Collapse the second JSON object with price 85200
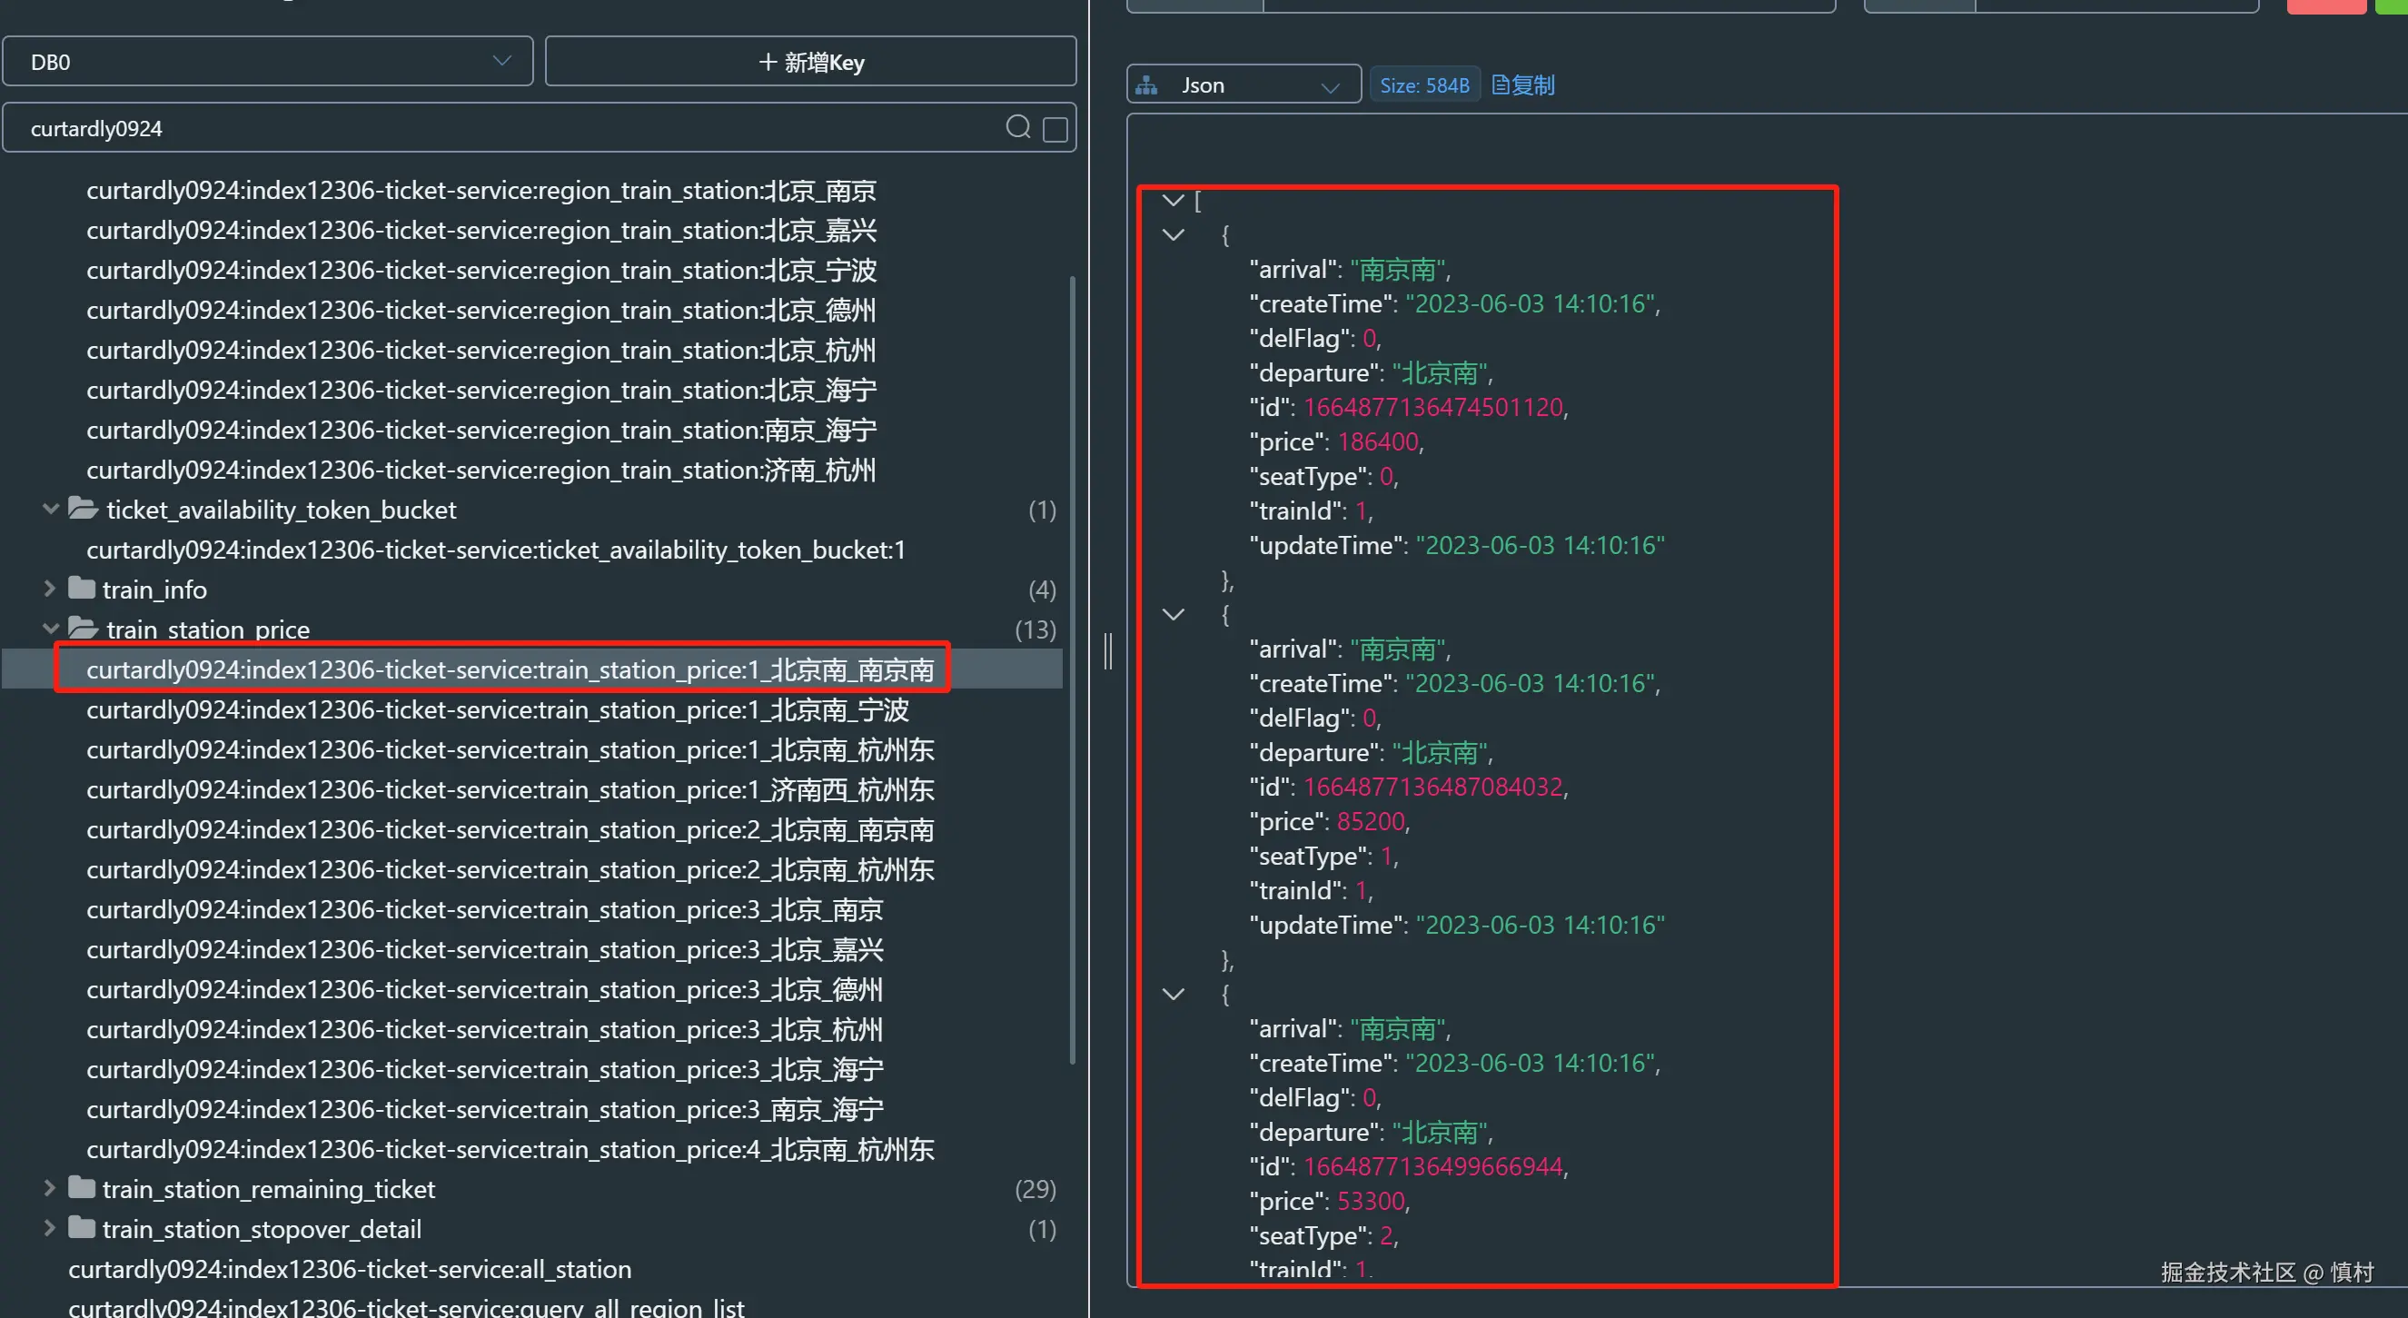 (x=1173, y=614)
